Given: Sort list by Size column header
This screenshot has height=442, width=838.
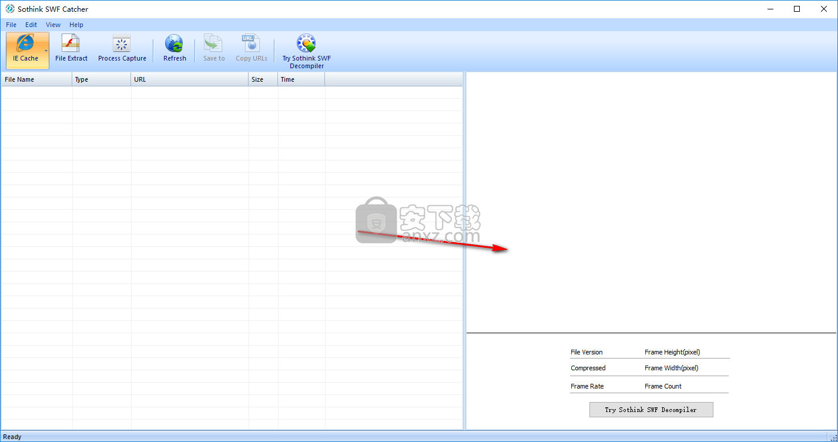Looking at the screenshot, I should click(263, 79).
